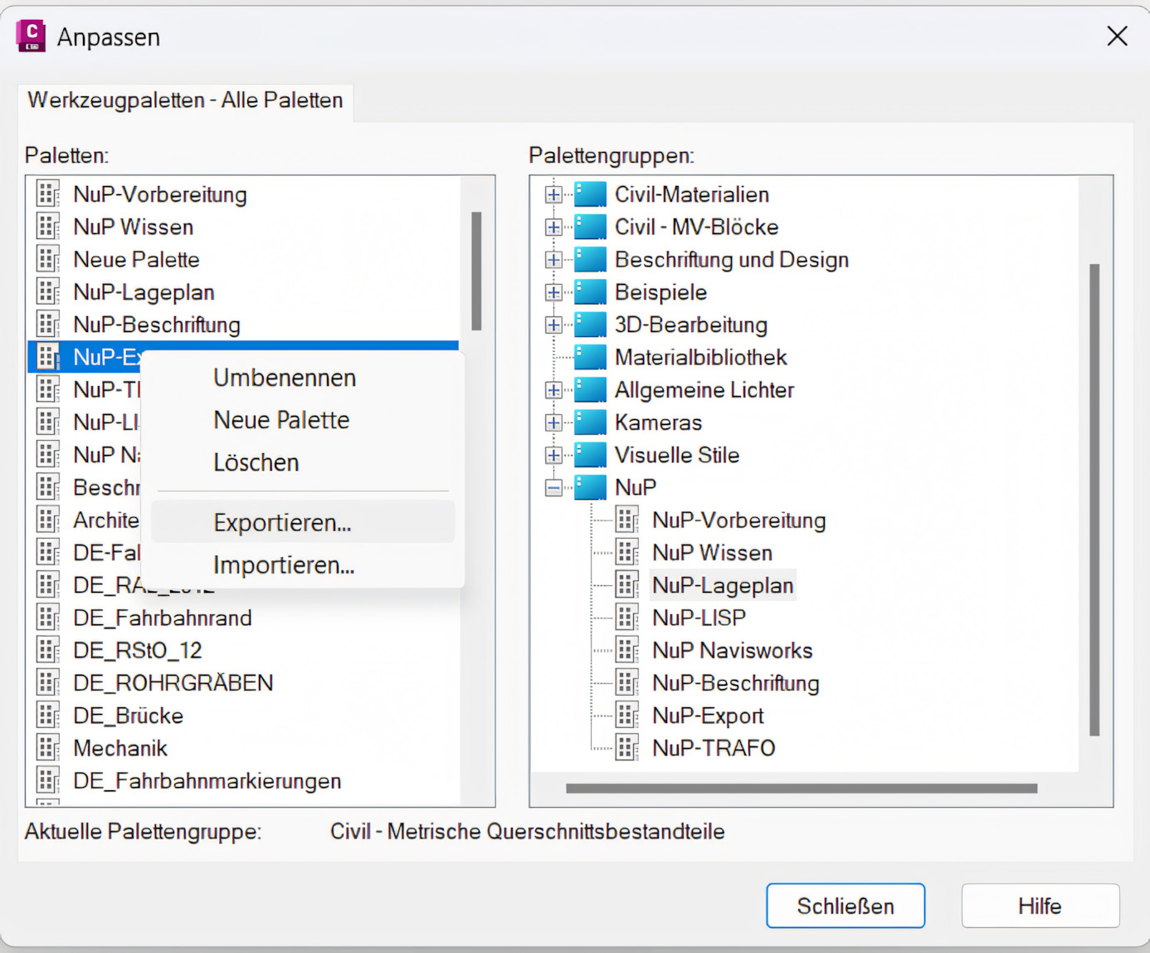Expand the 3D-Bearbeitung group

553,325
